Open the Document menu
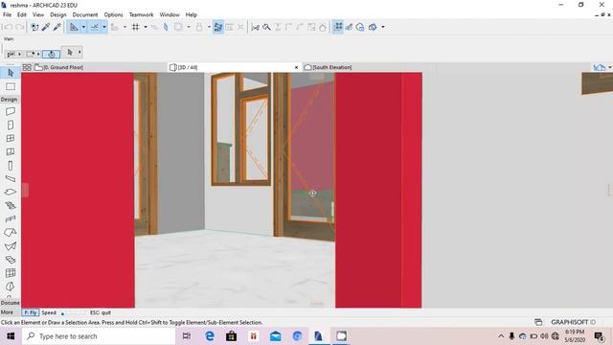Image resolution: width=613 pixels, height=345 pixels. [85, 14]
